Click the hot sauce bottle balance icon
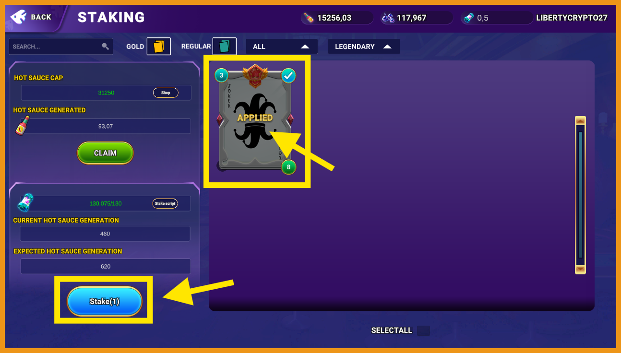The height and width of the screenshot is (353, 621). [308, 18]
